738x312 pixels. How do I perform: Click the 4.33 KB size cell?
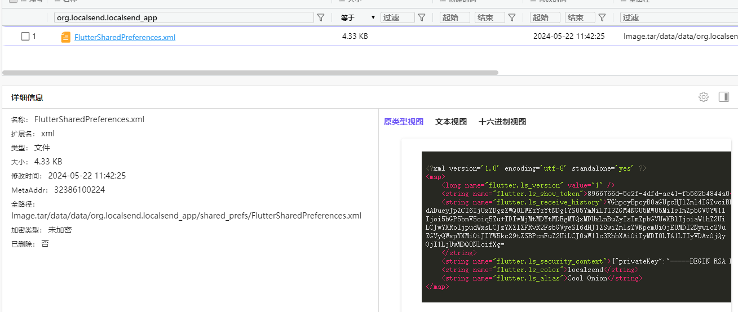[355, 36]
